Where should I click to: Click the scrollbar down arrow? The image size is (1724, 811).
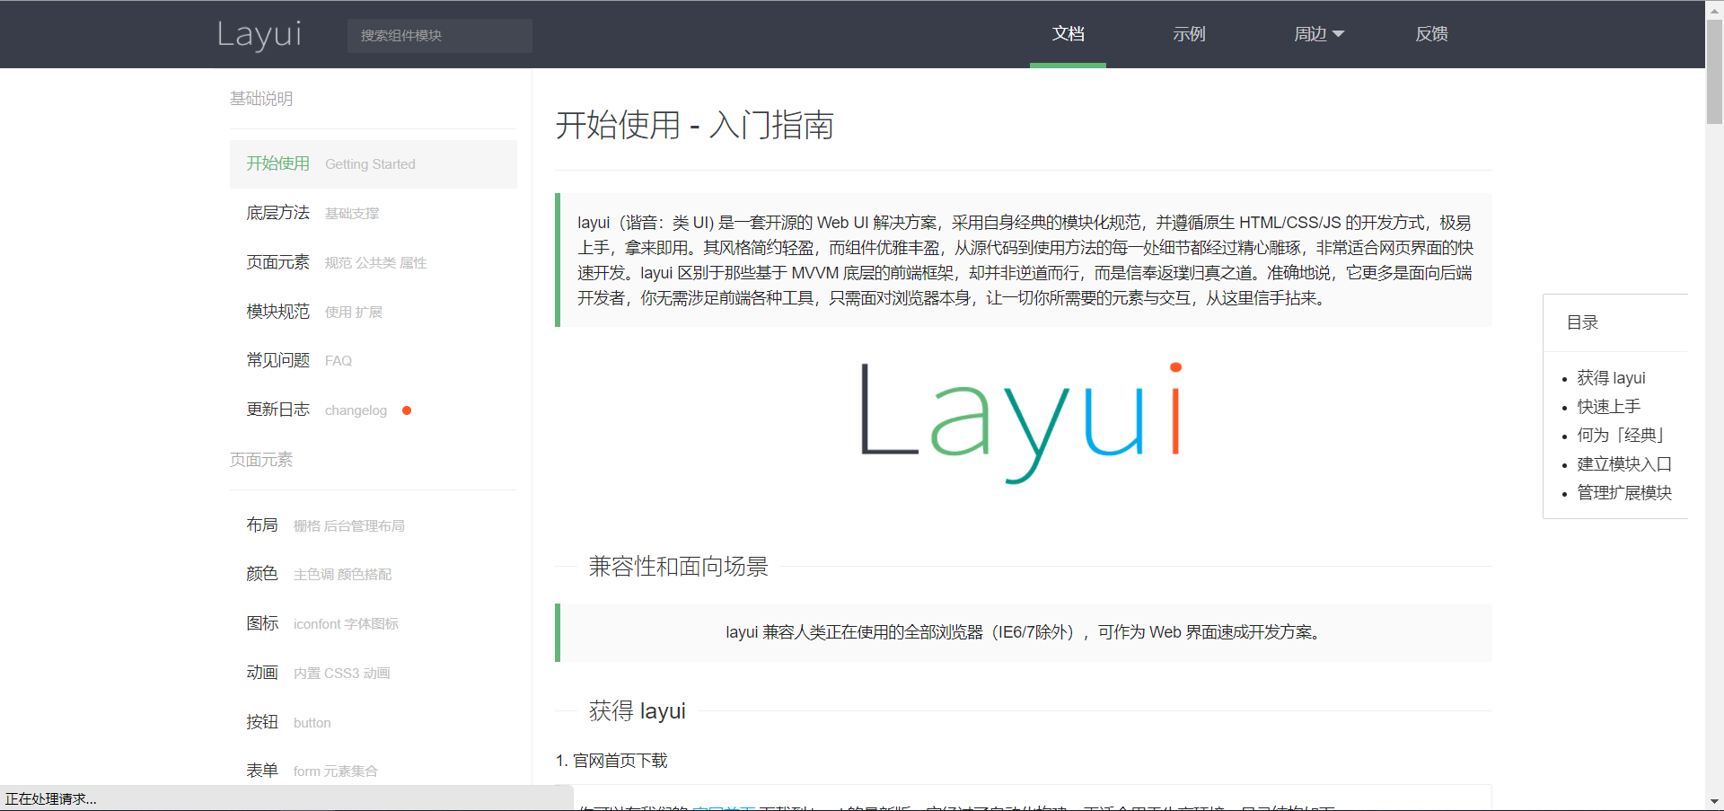1714,801
